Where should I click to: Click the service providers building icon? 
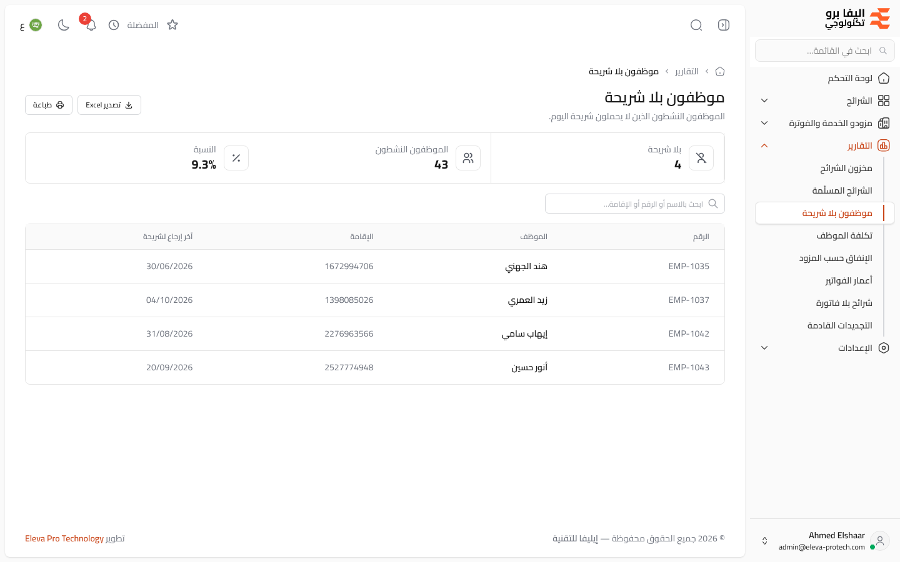click(884, 123)
